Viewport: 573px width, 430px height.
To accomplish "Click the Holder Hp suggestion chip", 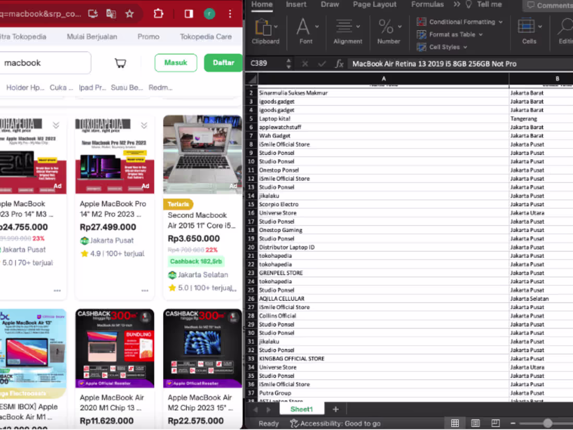I will (x=25, y=87).
